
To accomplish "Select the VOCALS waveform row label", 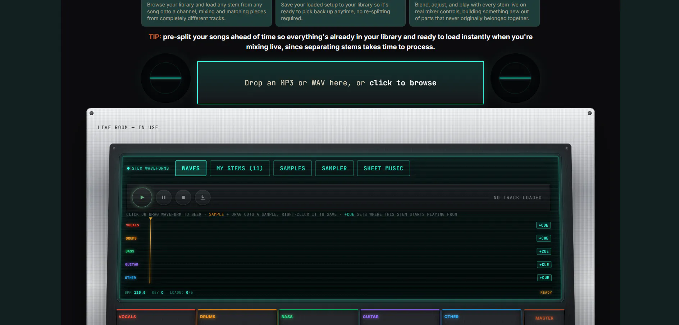I will pyautogui.click(x=132, y=225).
